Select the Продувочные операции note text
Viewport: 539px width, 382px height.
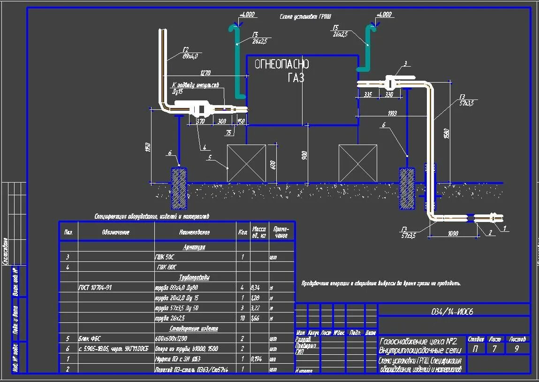point(381,283)
